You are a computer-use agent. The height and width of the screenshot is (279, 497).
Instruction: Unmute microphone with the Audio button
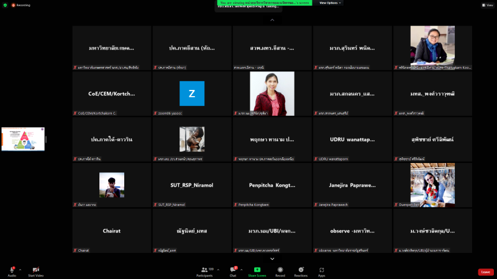coord(12,270)
